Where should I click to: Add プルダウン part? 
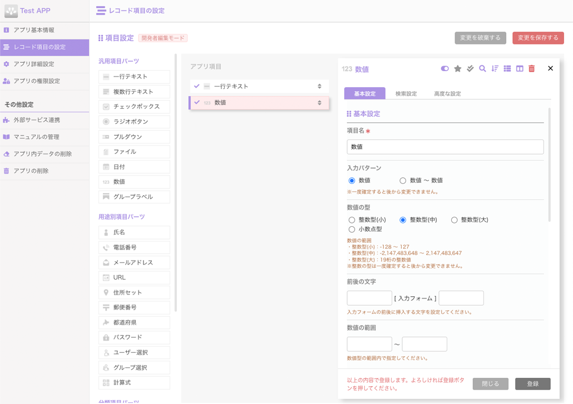pyautogui.click(x=134, y=137)
